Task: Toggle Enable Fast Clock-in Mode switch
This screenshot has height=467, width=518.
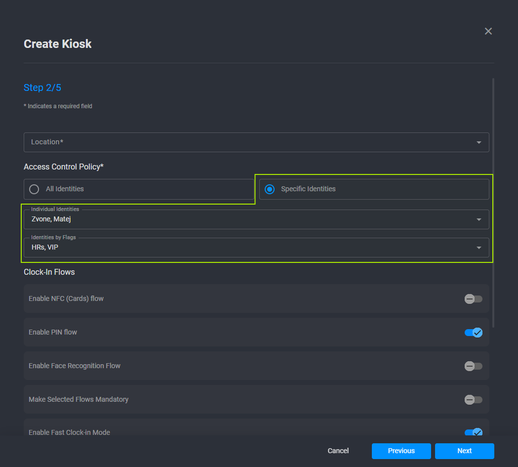Action: (473, 432)
